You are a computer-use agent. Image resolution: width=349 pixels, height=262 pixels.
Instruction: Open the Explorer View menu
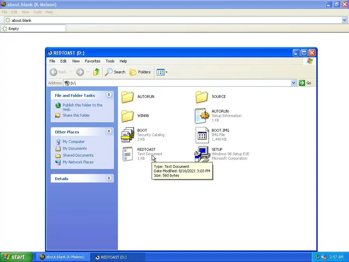tap(76, 61)
